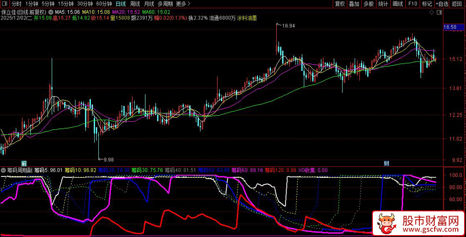The image size is (466, 237).
Task: Open the 画线 drawing tool
Action: 397,4
